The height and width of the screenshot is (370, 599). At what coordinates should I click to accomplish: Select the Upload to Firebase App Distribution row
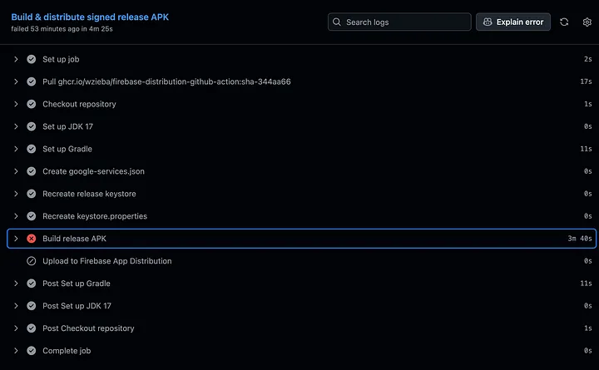(x=301, y=261)
